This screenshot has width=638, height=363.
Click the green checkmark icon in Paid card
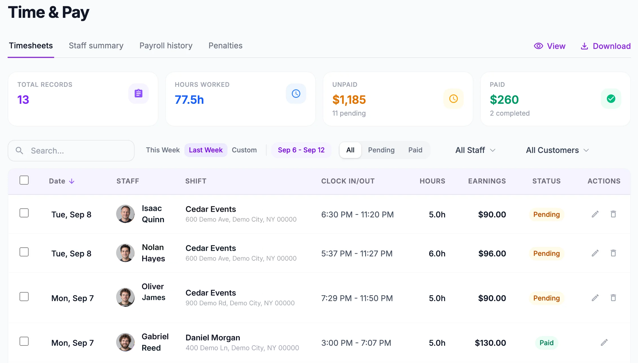pos(611,99)
